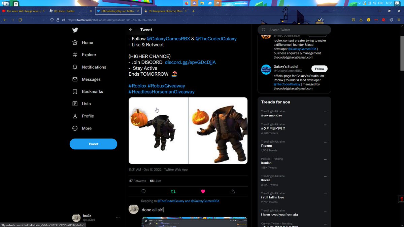Open Bookmarks in the sidebar
Screen dimensions: 404x227
(x=88, y=91)
